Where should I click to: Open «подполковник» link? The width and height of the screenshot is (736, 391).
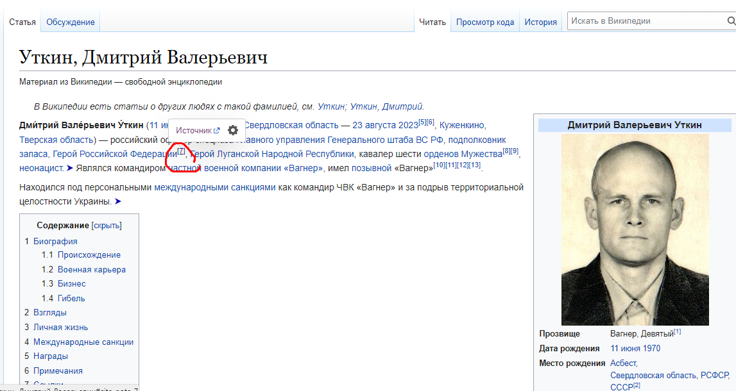[x=477, y=140]
